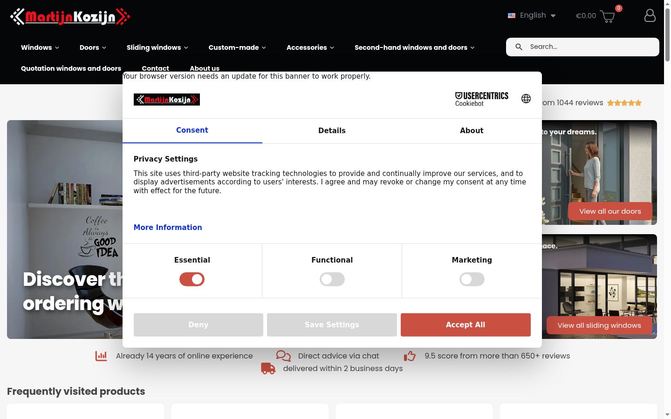Enable the Marketing cookies switch
The image size is (671, 419).
pos(472,279)
